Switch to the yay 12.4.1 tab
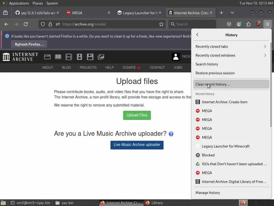The height and width of the screenshot is (206, 274). [37, 13]
